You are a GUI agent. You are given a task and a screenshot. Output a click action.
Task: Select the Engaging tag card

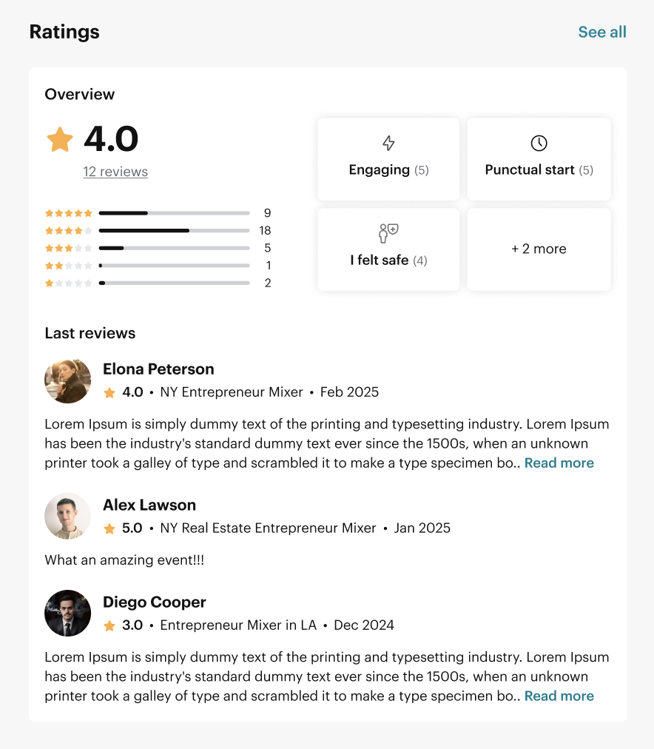388,159
